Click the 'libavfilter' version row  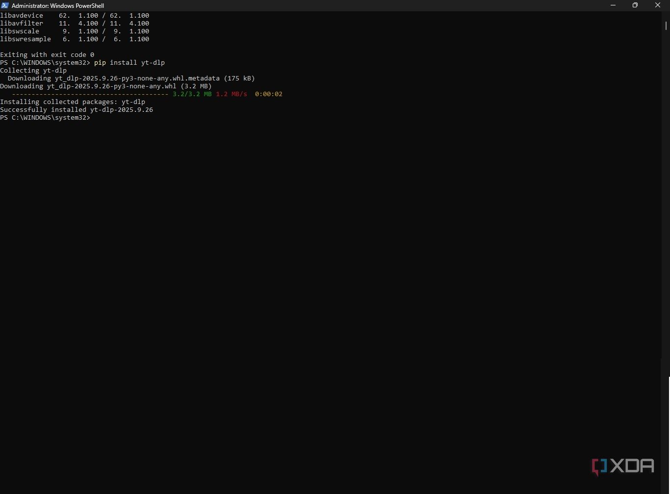coord(75,24)
